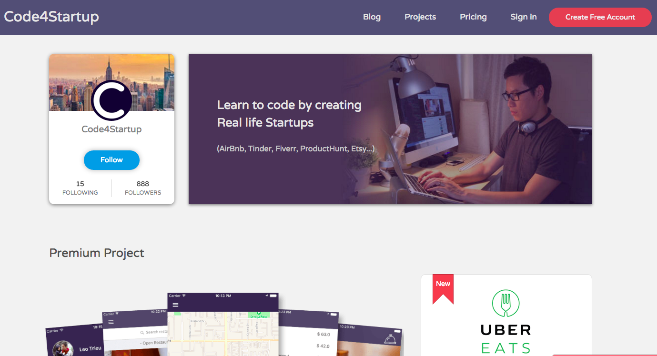Image resolution: width=657 pixels, height=356 pixels.
Task: Go to the Pricing page
Action: point(473,17)
